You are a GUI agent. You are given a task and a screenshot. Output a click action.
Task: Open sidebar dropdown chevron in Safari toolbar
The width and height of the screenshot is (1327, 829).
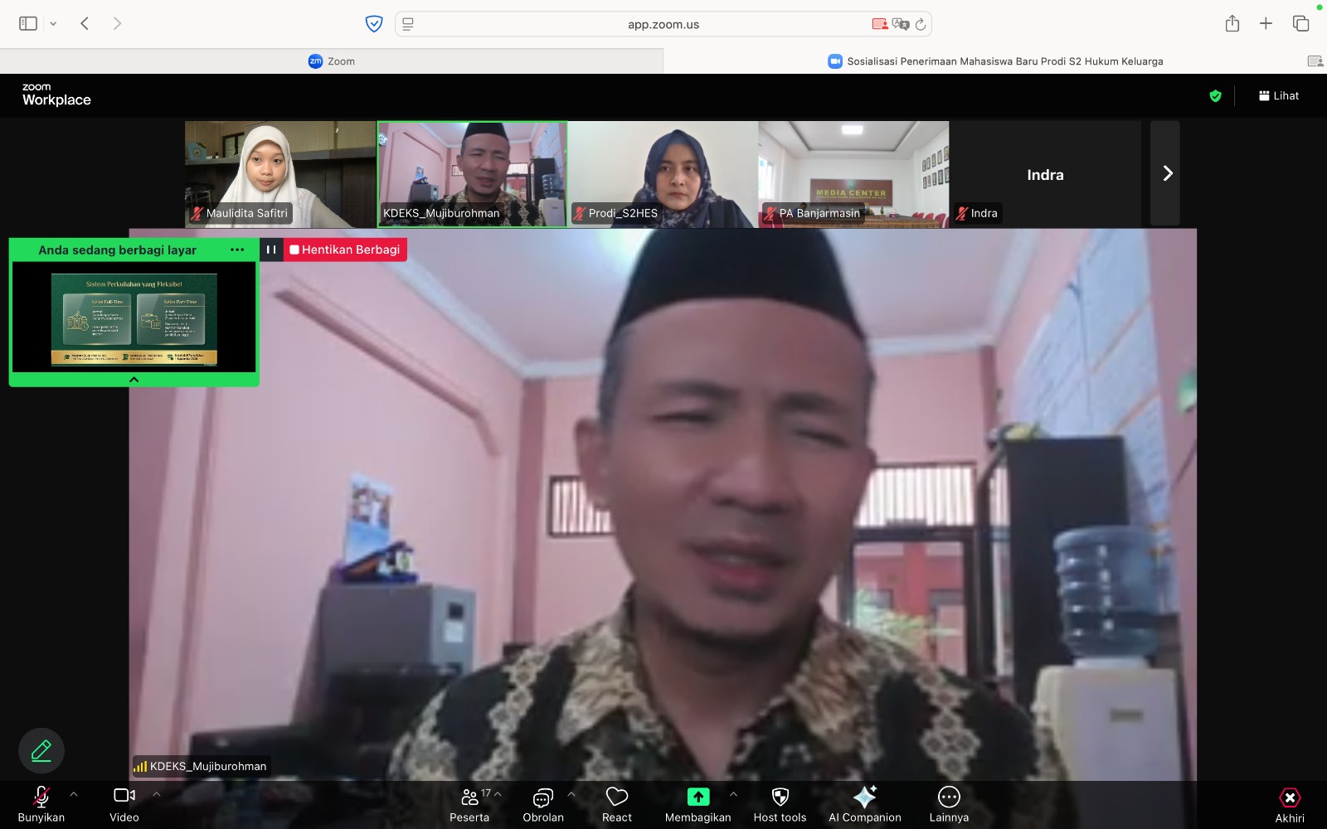tap(53, 24)
